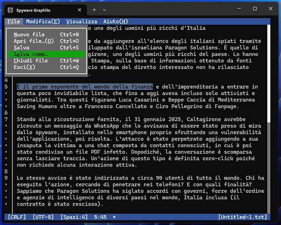Maximize the terminal window
281x225 pixels.
255,9
